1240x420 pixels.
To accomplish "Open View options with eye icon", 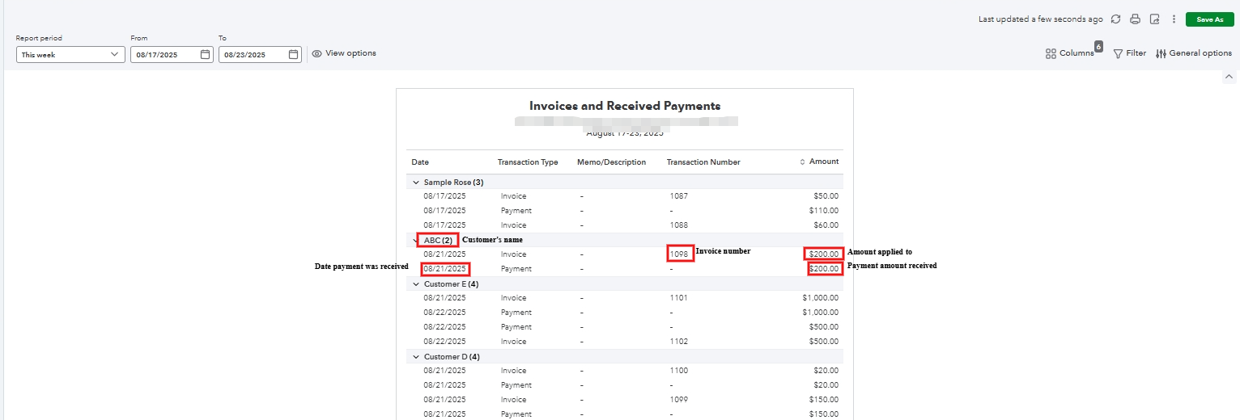I will [x=344, y=53].
